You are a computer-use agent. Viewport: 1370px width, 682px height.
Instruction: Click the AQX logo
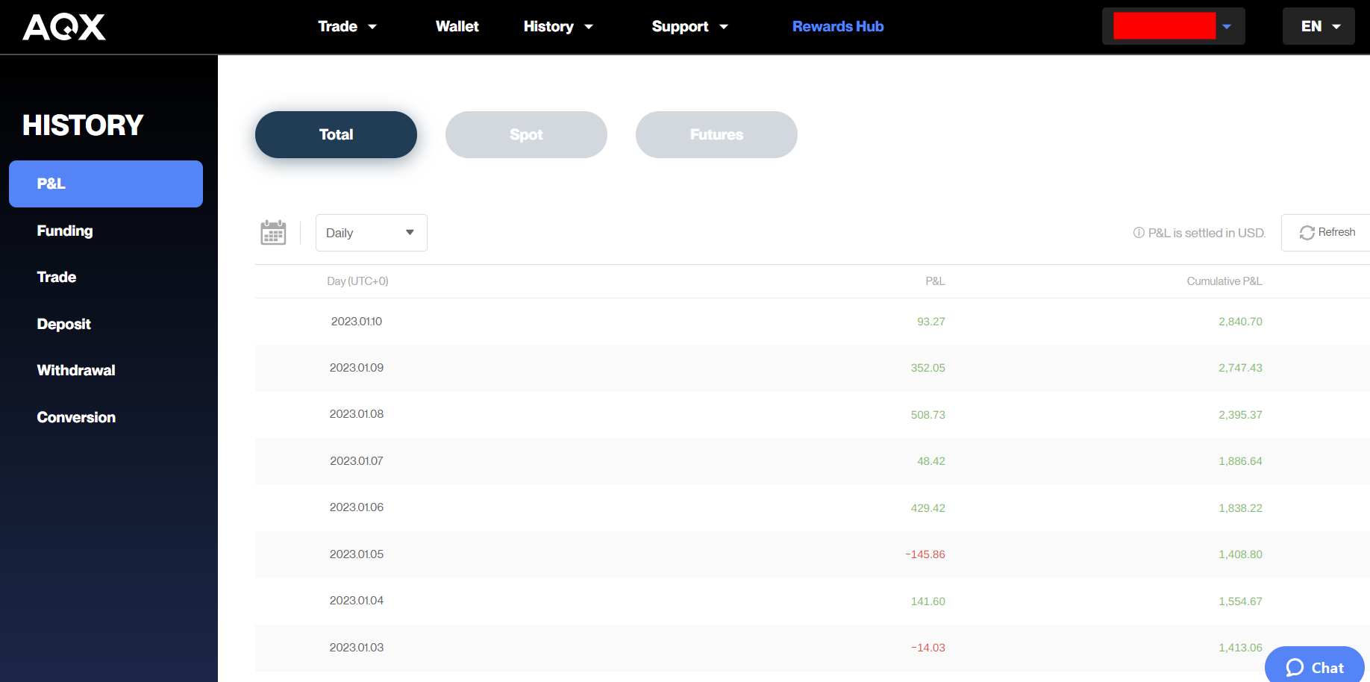coord(63,26)
